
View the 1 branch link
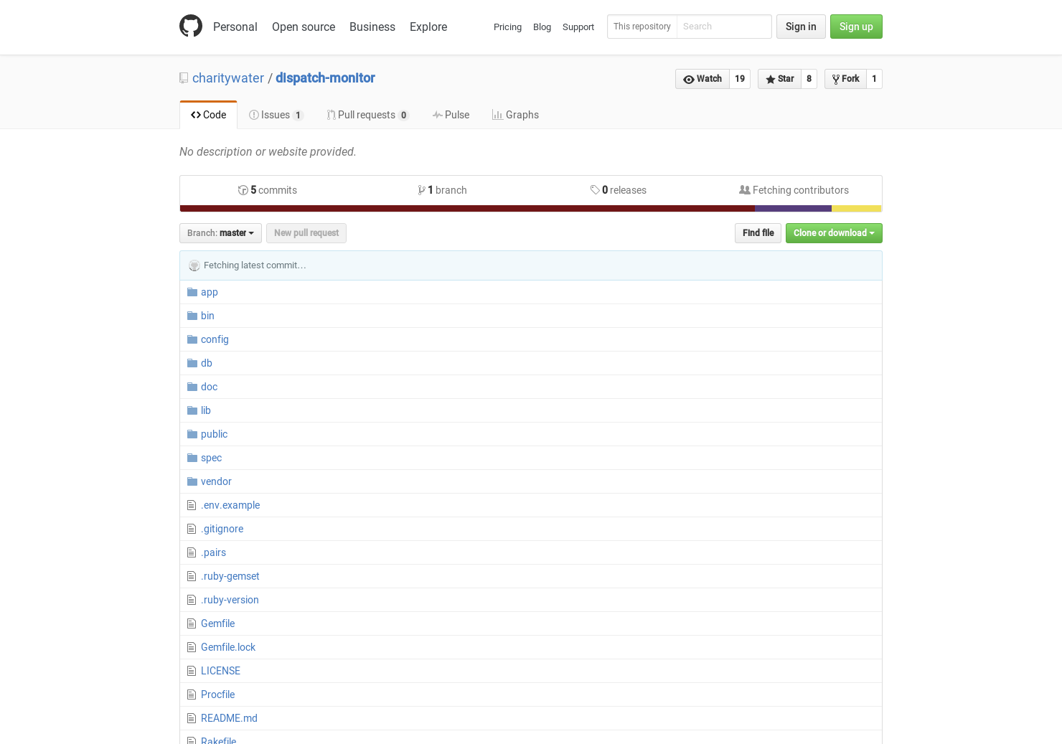(x=443, y=190)
